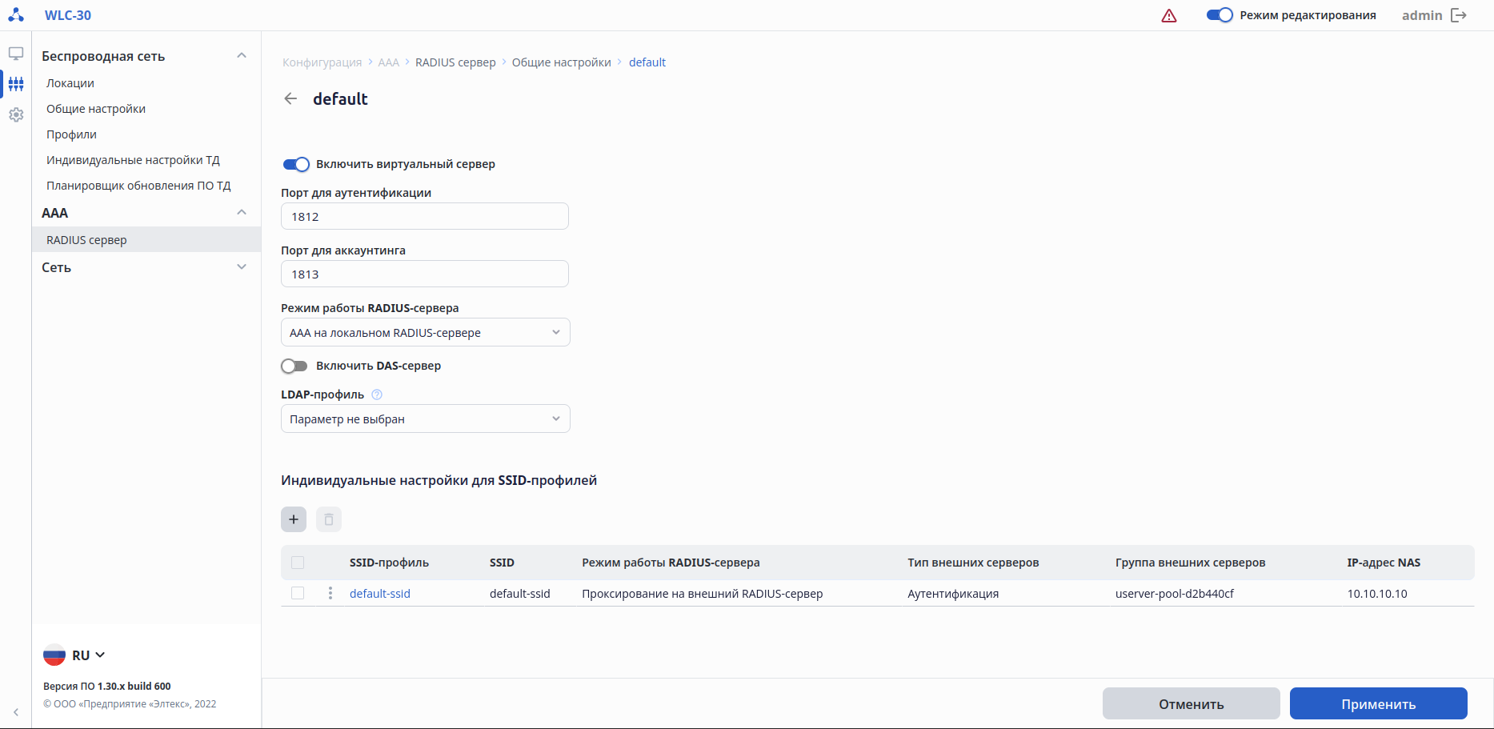Select the default-ssid row checkbox
The width and height of the screenshot is (1494, 729).
click(298, 594)
